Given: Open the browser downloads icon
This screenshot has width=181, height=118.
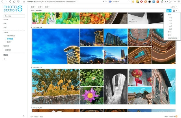Looking at the screenshot, I should (162, 1).
